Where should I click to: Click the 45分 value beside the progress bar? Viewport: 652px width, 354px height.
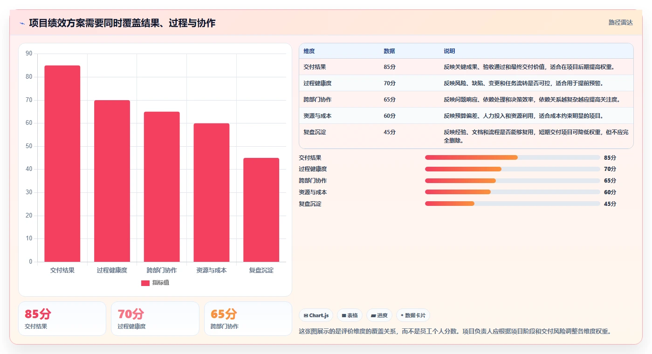(610, 204)
